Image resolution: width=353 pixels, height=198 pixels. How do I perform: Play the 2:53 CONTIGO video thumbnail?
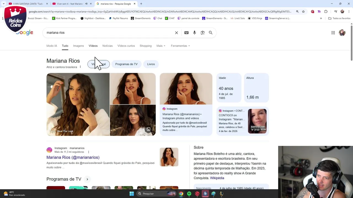point(257,121)
